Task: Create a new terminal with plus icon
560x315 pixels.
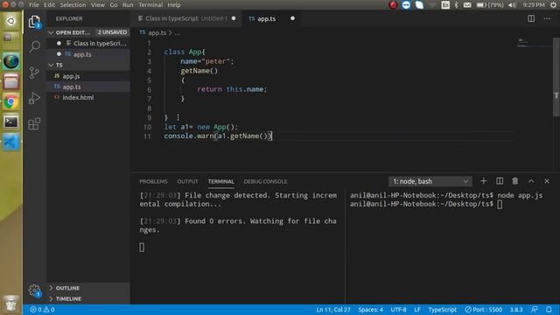Action: pyautogui.click(x=483, y=181)
